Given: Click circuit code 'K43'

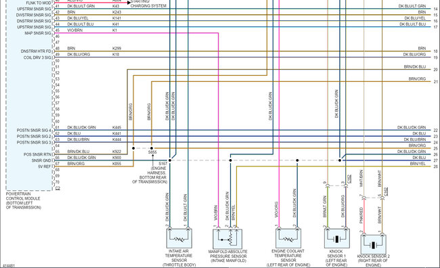Looking at the screenshot, I should click(x=116, y=6).
